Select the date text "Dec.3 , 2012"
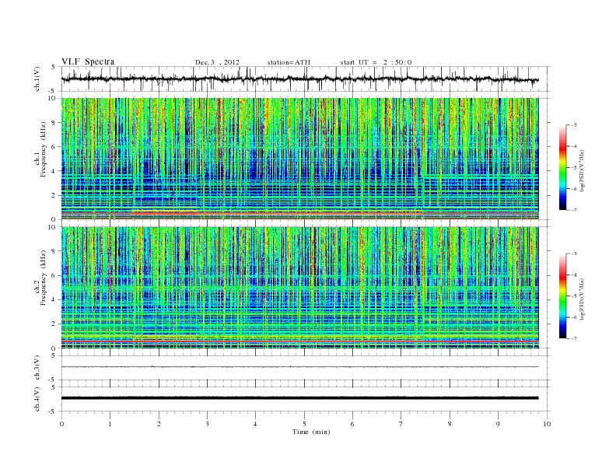The width and height of the screenshot is (616, 476). click(x=217, y=62)
